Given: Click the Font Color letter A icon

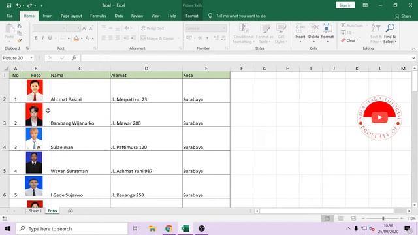Looking at the screenshot, I should click(x=87, y=38).
